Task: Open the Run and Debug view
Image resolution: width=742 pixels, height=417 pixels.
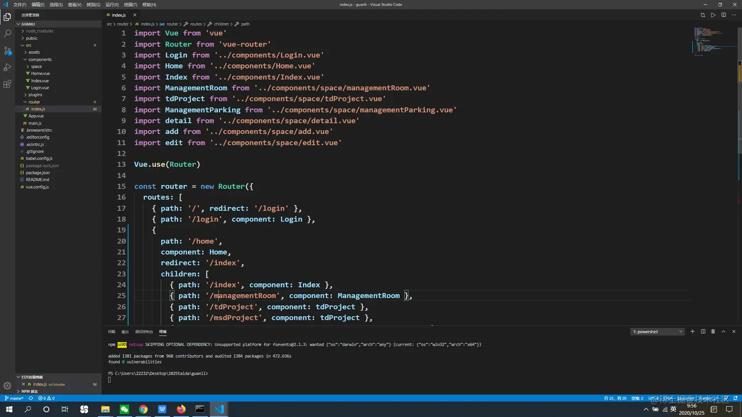Action: (7, 67)
